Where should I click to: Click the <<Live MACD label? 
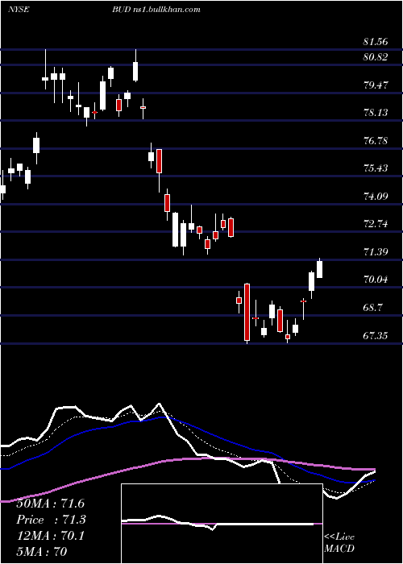[339, 543]
